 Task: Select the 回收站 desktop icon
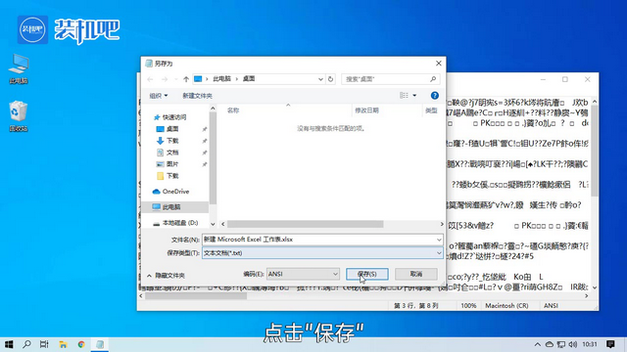(x=19, y=116)
